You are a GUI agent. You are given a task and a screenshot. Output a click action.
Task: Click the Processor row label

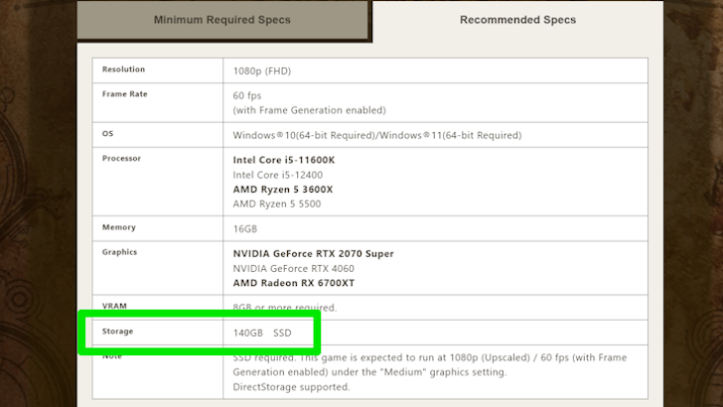[121, 158]
